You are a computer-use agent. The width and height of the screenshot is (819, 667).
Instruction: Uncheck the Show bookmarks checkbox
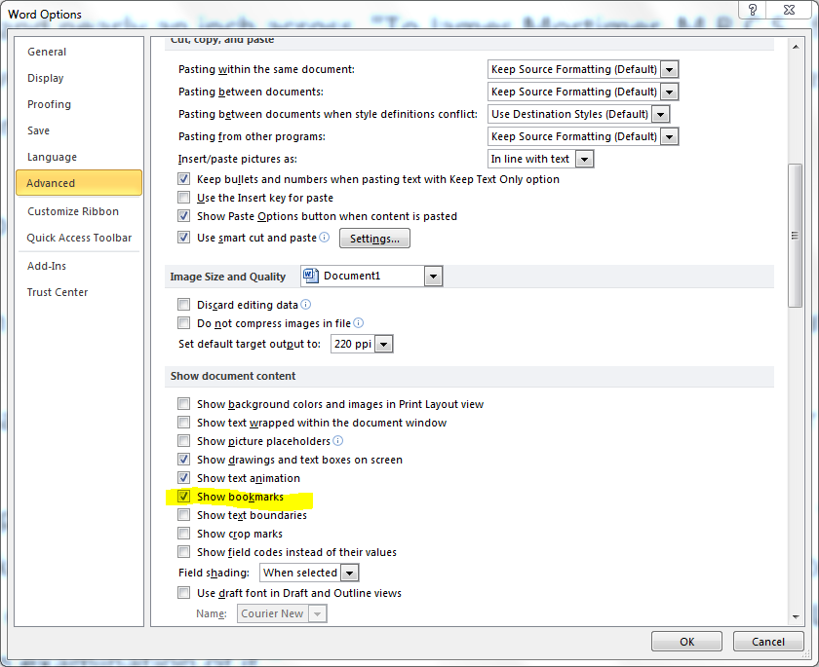tap(184, 497)
